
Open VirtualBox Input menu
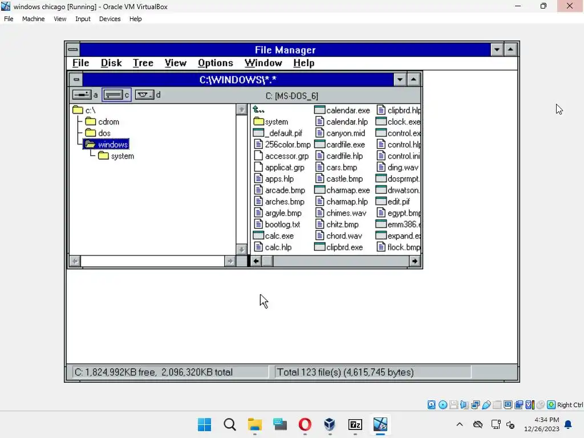point(83,19)
